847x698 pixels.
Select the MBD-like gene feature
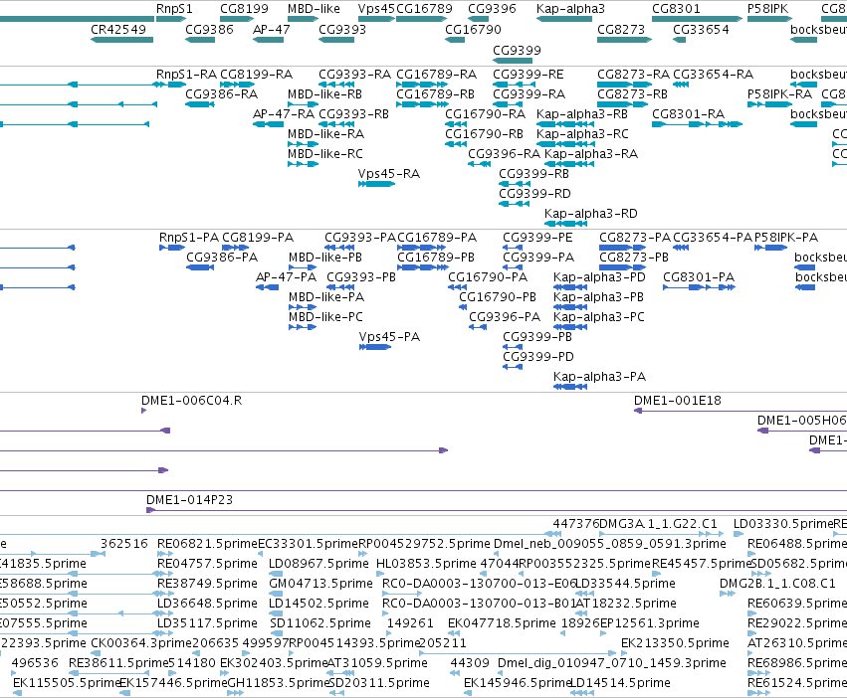tap(303, 19)
